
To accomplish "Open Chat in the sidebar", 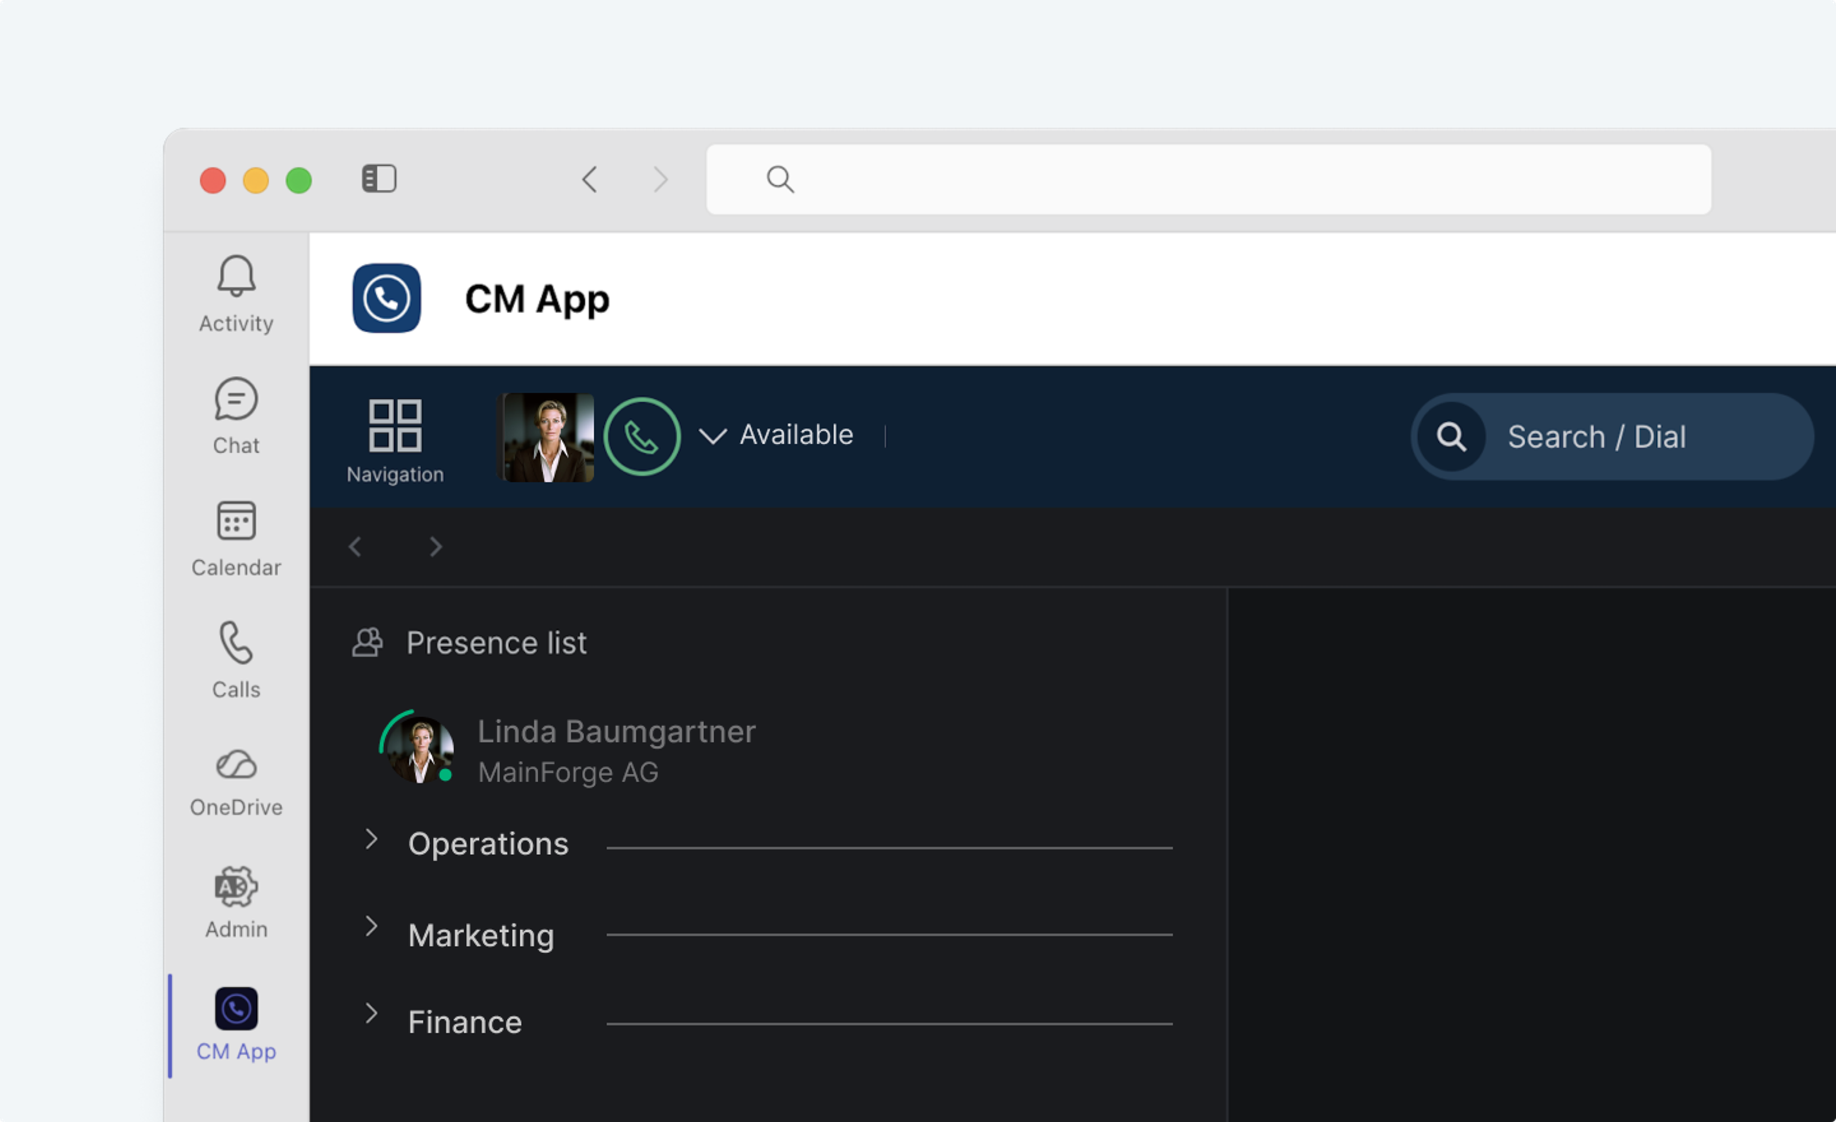I will [236, 416].
